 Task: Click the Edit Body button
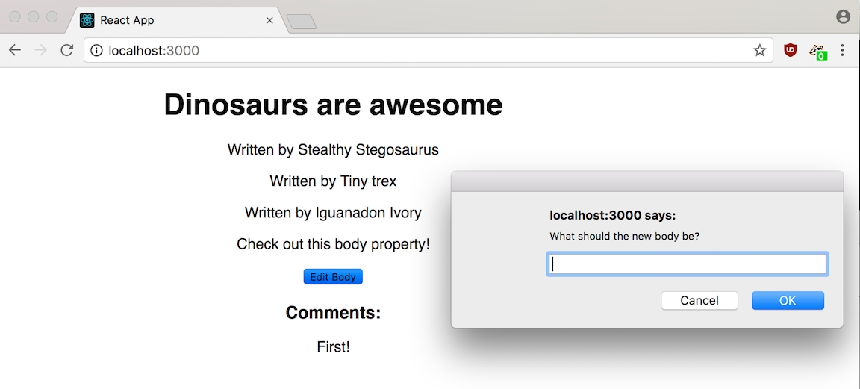coord(333,277)
